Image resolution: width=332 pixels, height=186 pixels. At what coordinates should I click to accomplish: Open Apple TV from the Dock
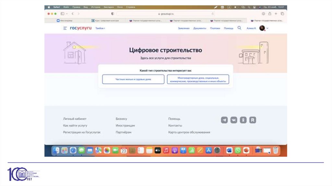pos(158,150)
